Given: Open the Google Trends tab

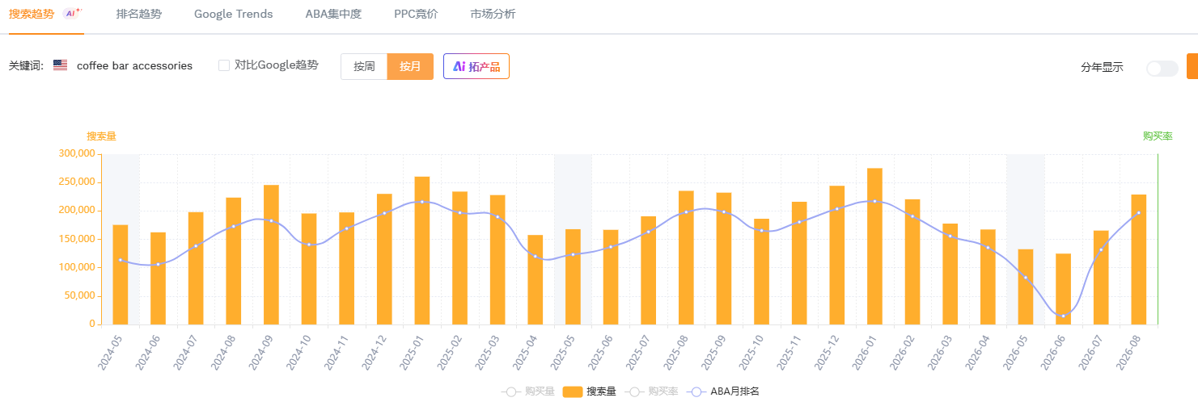Looking at the screenshot, I should click(x=233, y=15).
